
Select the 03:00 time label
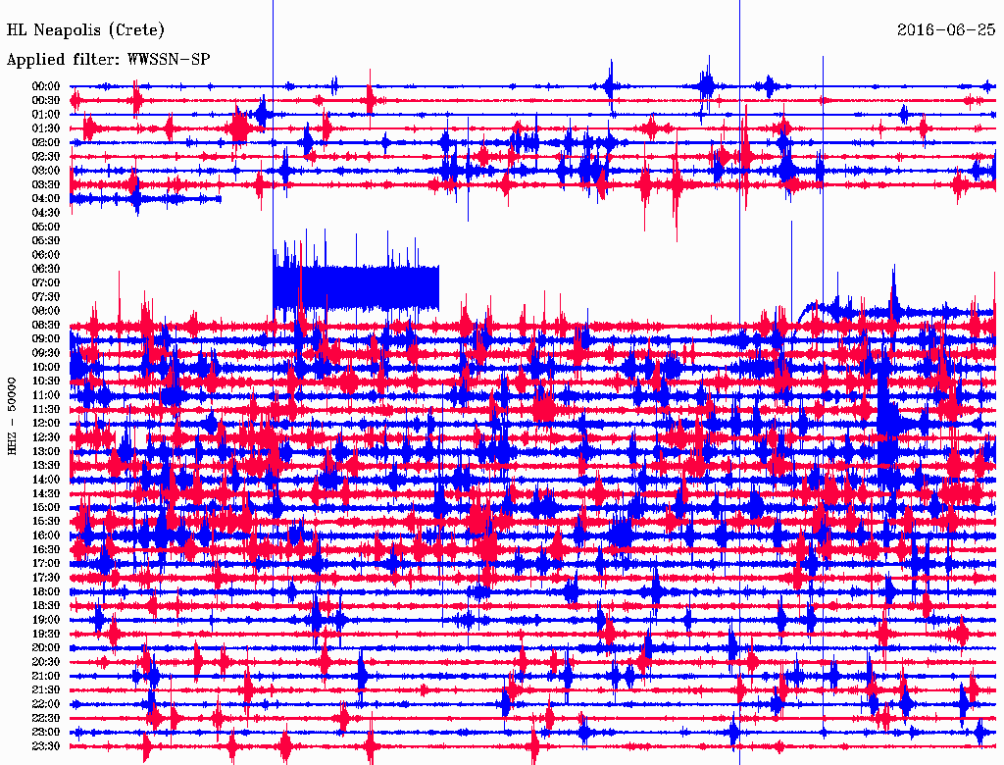coord(46,171)
